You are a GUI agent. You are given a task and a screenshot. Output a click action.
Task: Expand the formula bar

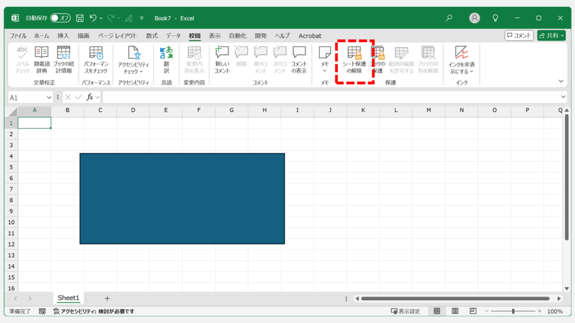563,96
